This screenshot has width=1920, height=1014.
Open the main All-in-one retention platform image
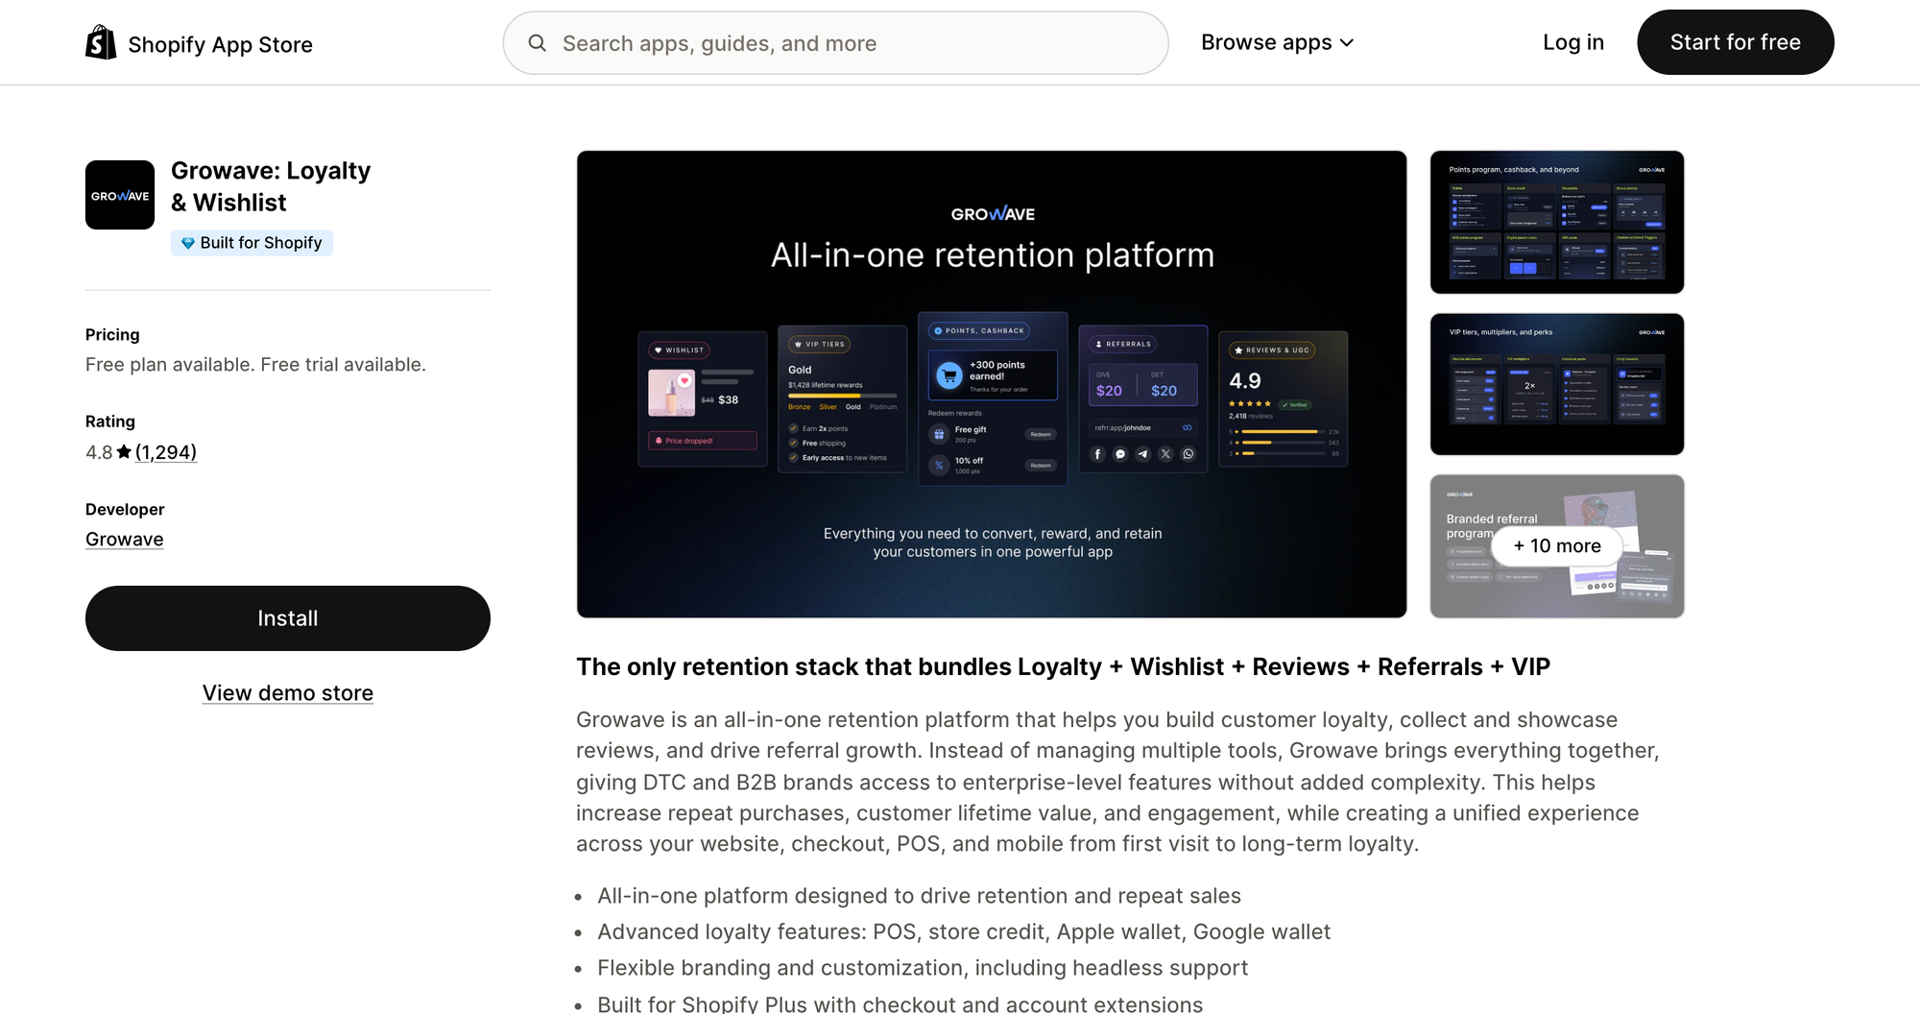[992, 384]
